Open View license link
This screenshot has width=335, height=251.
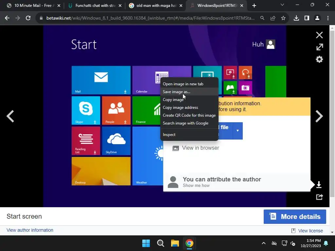click(310, 231)
